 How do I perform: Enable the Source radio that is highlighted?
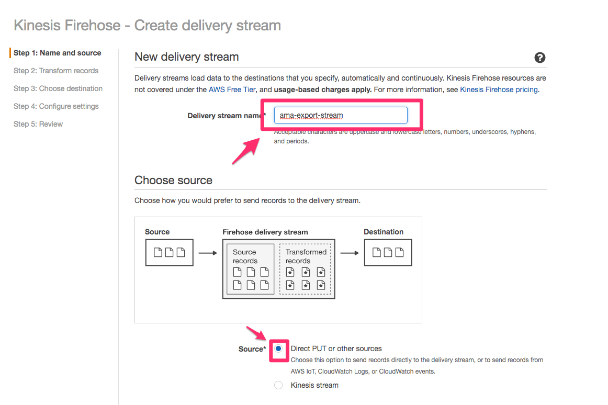pos(278,348)
